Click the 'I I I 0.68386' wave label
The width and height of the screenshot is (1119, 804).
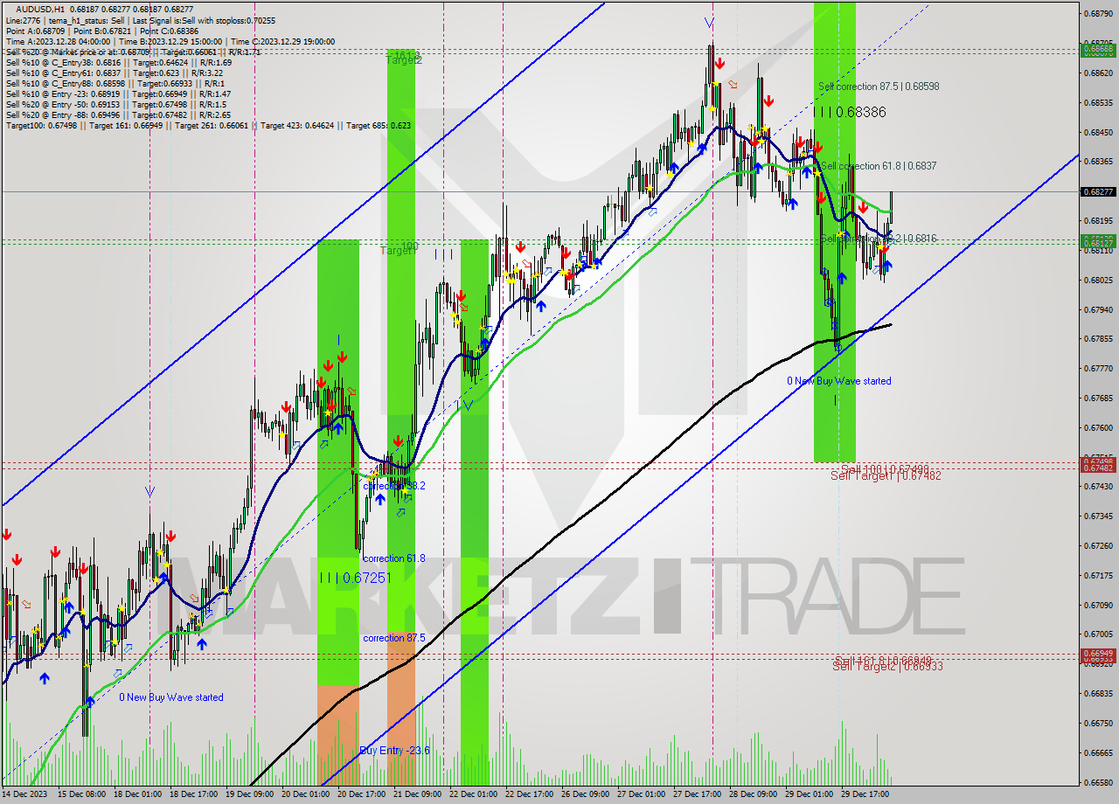pyautogui.click(x=850, y=112)
